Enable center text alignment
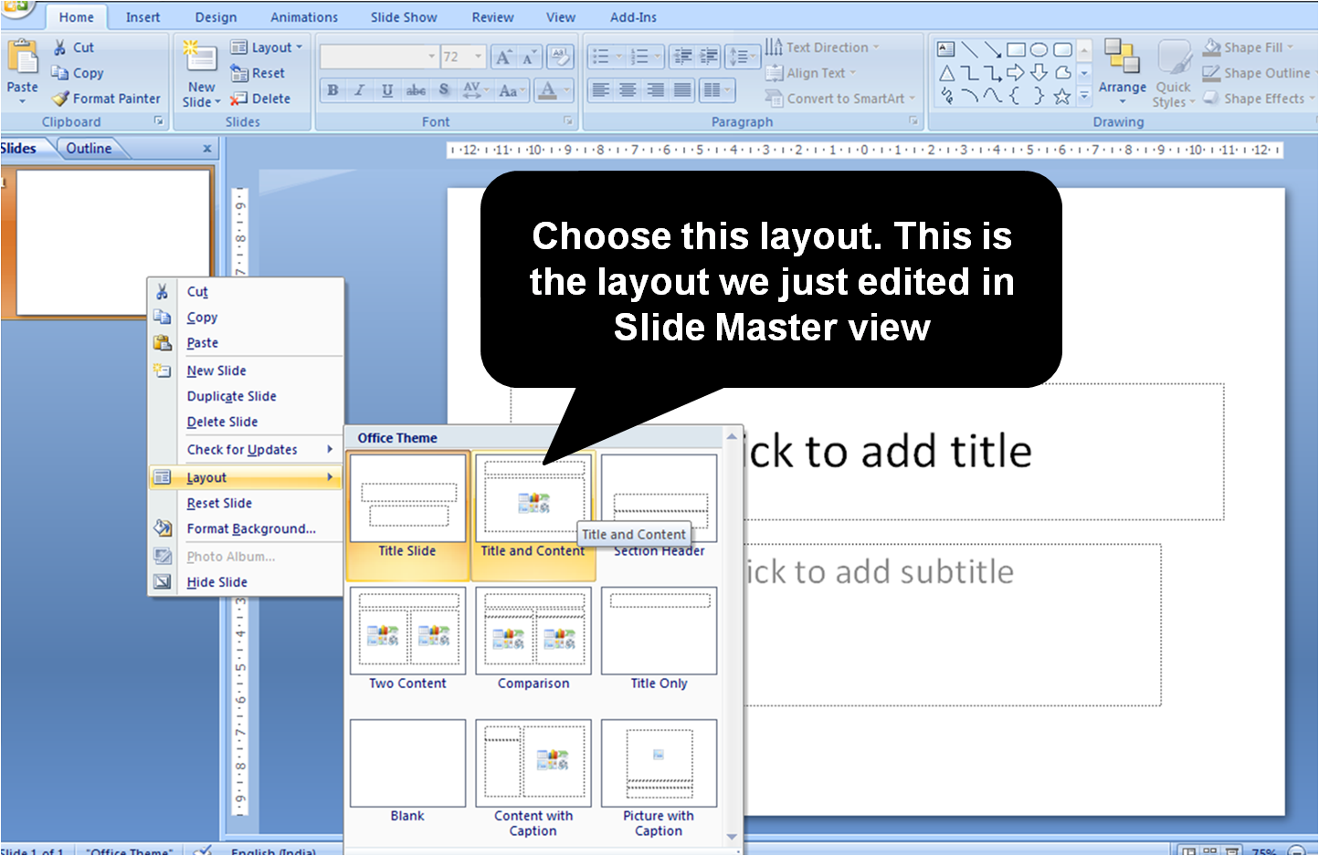Screen dimensions: 1319x856 coord(627,89)
